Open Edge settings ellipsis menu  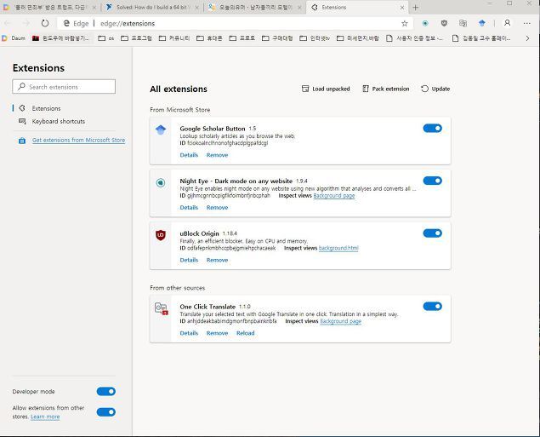[527, 24]
